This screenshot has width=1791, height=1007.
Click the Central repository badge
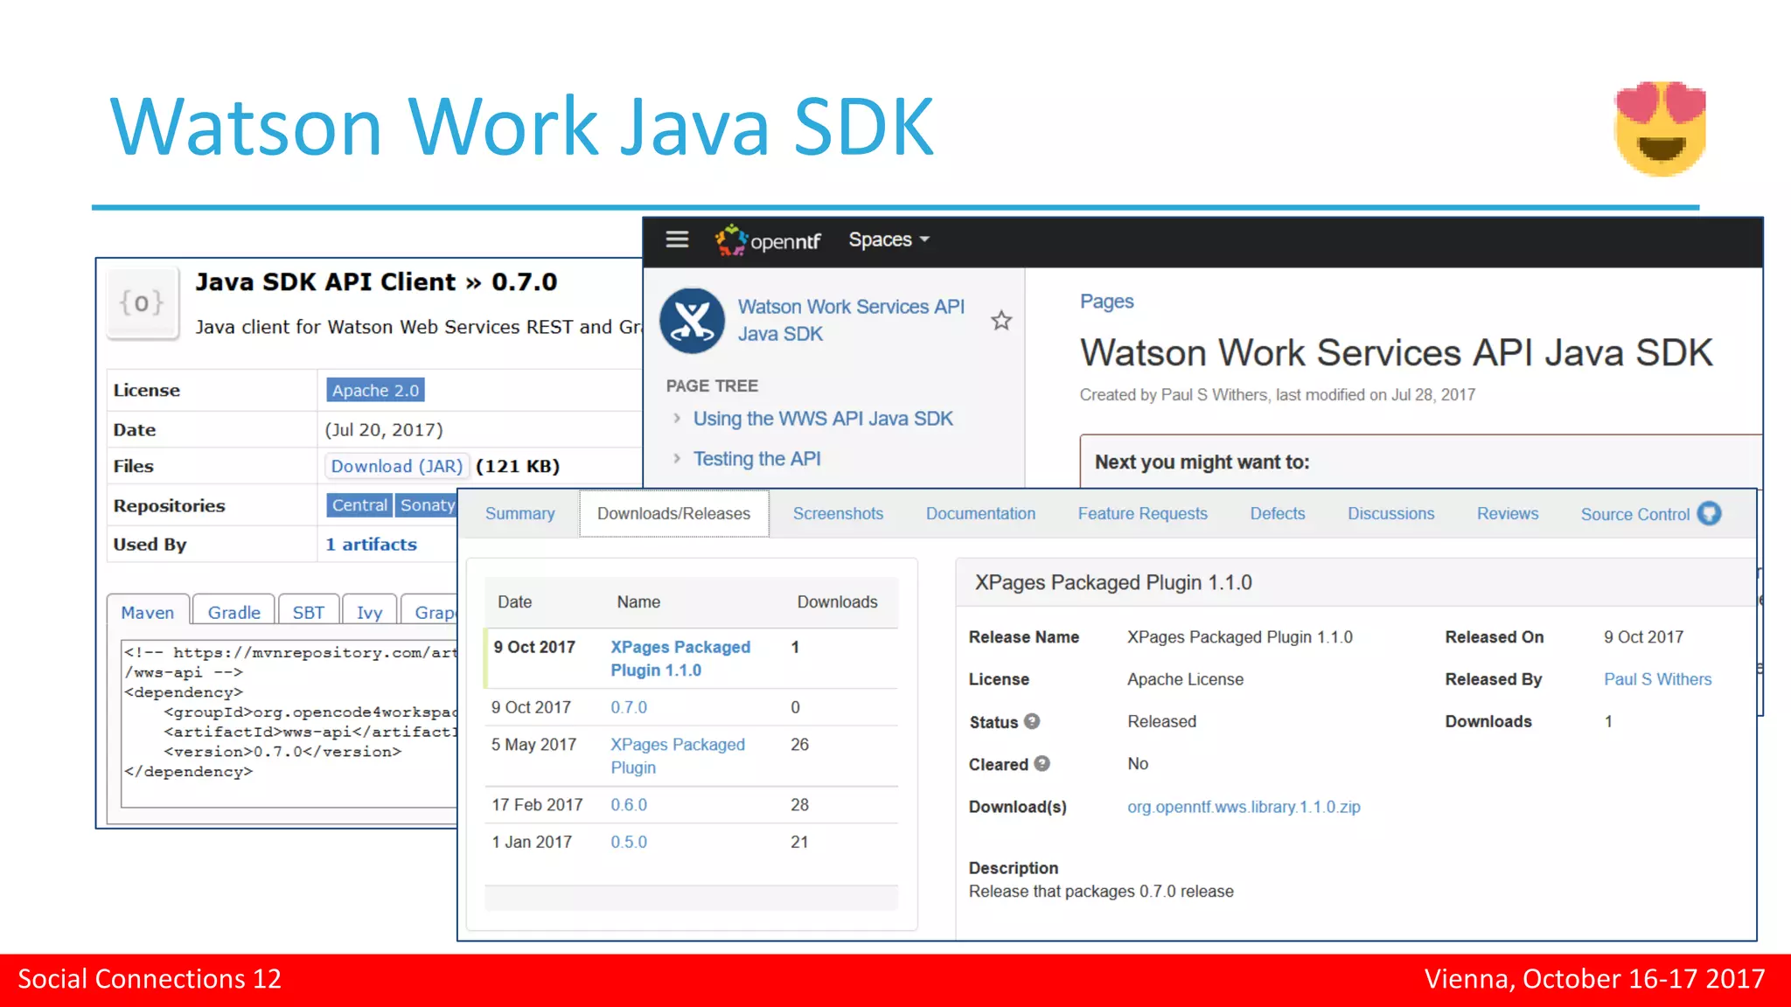pos(359,505)
